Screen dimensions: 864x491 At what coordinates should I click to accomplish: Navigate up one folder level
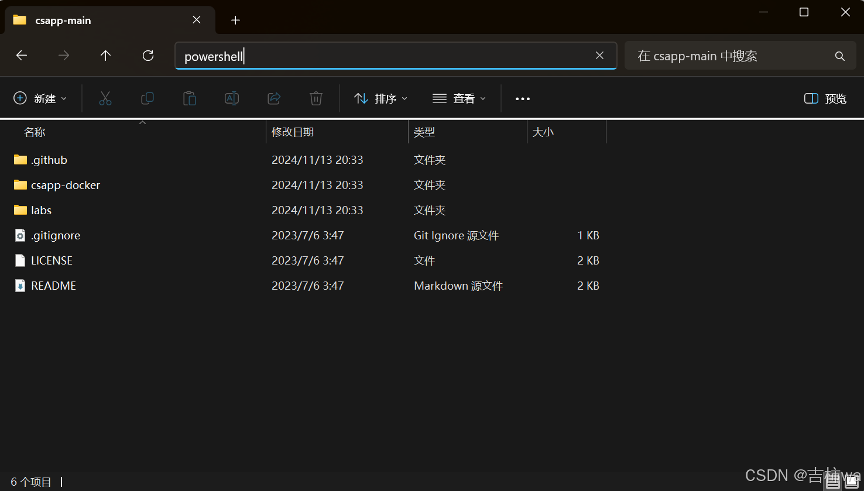tap(105, 56)
